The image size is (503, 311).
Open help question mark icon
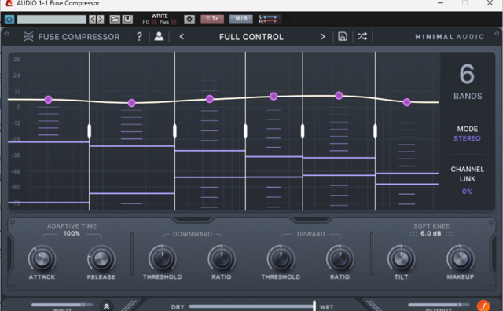coord(139,37)
